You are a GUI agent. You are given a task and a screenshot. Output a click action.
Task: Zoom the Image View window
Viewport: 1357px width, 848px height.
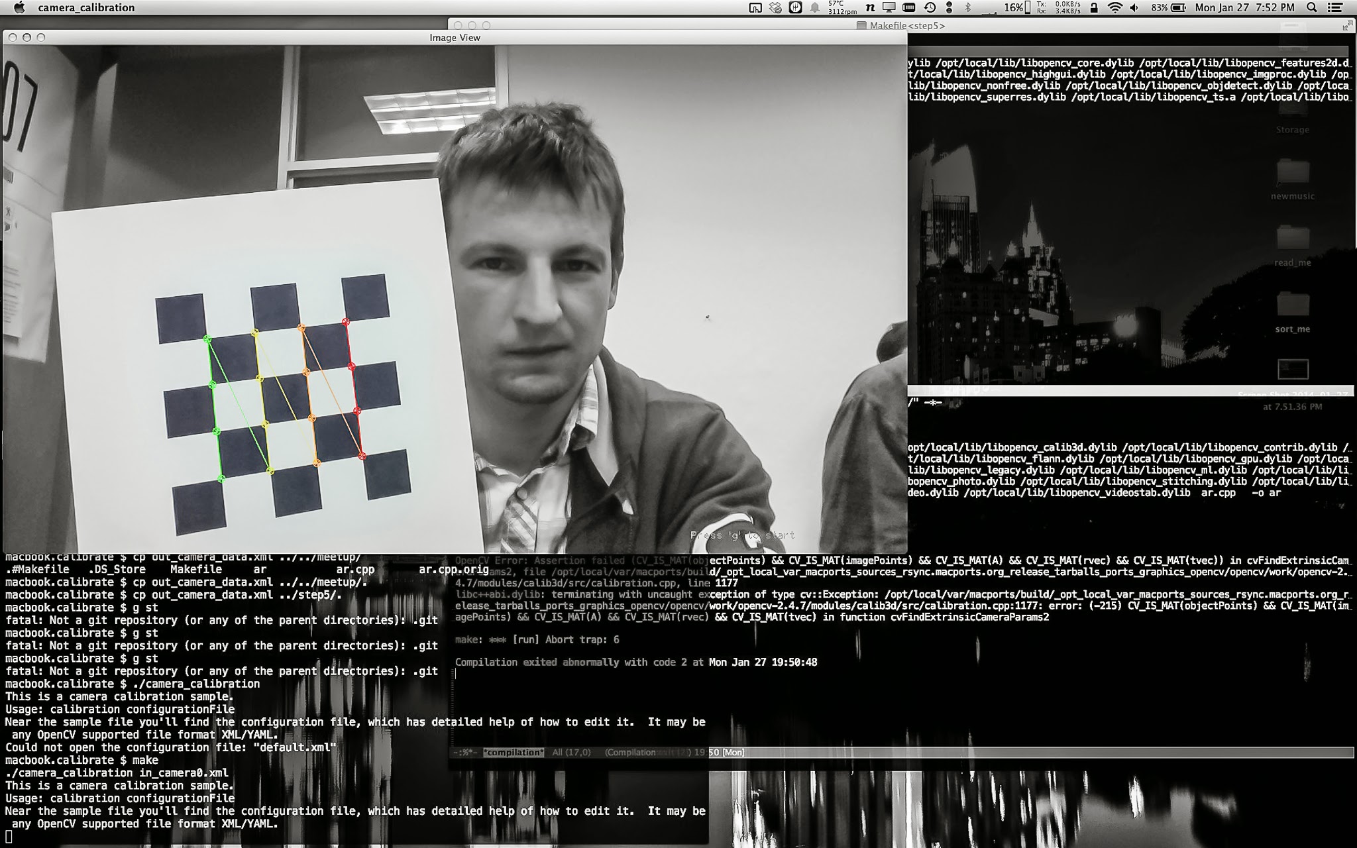click(x=41, y=38)
